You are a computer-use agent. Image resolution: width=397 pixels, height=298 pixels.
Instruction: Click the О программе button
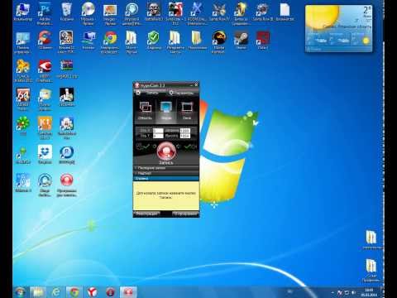[x=185, y=214]
